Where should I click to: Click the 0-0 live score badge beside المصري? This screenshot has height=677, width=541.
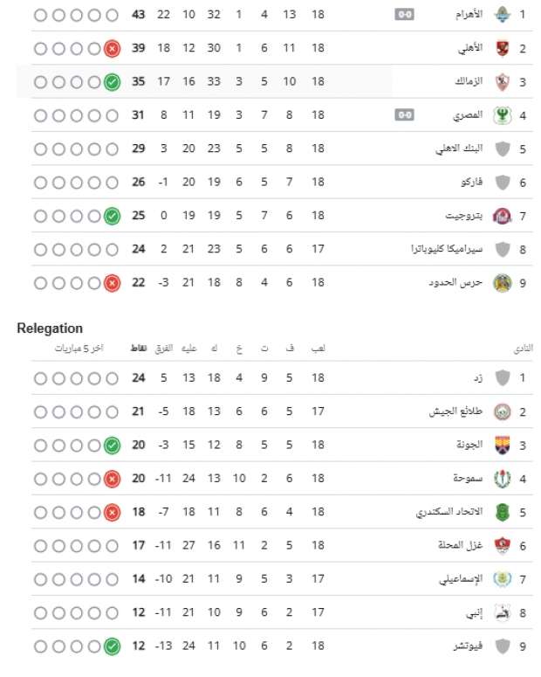coord(404,114)
